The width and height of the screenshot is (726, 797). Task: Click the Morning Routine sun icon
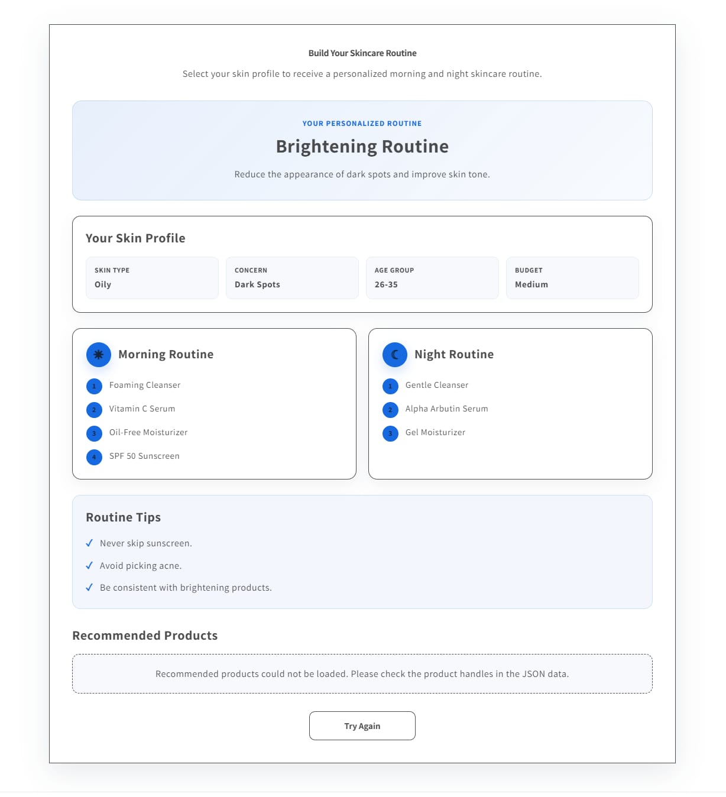(x=99, y=355)
